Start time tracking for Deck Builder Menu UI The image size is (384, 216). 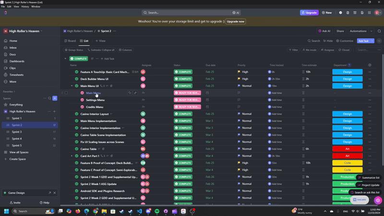(270, 79)
